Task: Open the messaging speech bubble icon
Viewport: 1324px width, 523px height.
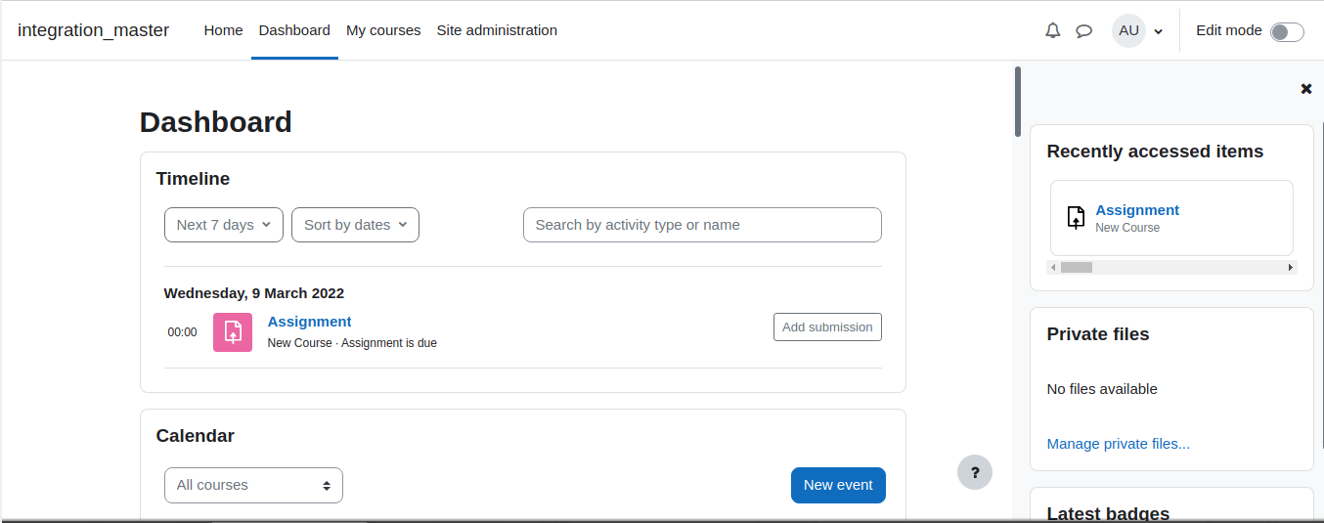Action: pyautogui.click(x=1083, y=30)
